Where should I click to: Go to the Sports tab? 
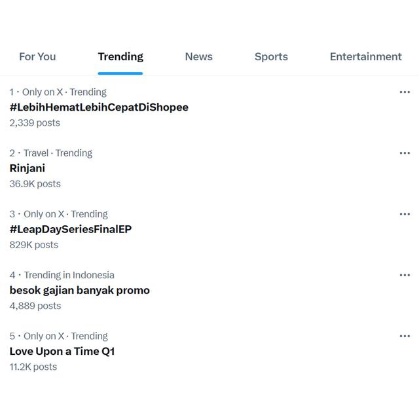click(271, 56)
